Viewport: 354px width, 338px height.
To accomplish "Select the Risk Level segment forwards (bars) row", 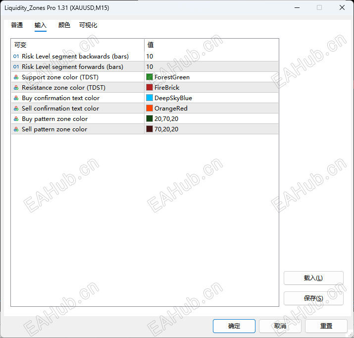I will coord(145,66).
